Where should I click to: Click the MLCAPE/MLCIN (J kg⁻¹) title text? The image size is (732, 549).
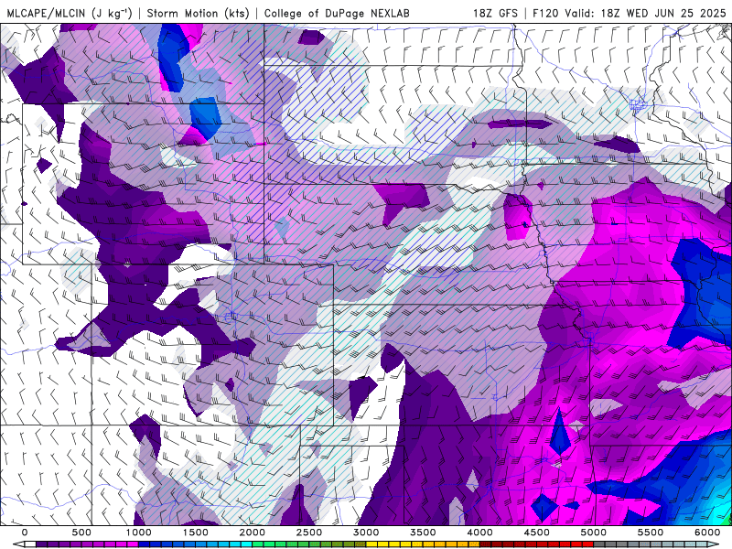(70, 13)
